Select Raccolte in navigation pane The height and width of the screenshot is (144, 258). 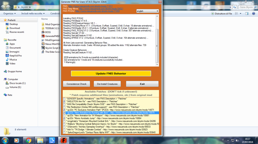[x=12, y=40]
